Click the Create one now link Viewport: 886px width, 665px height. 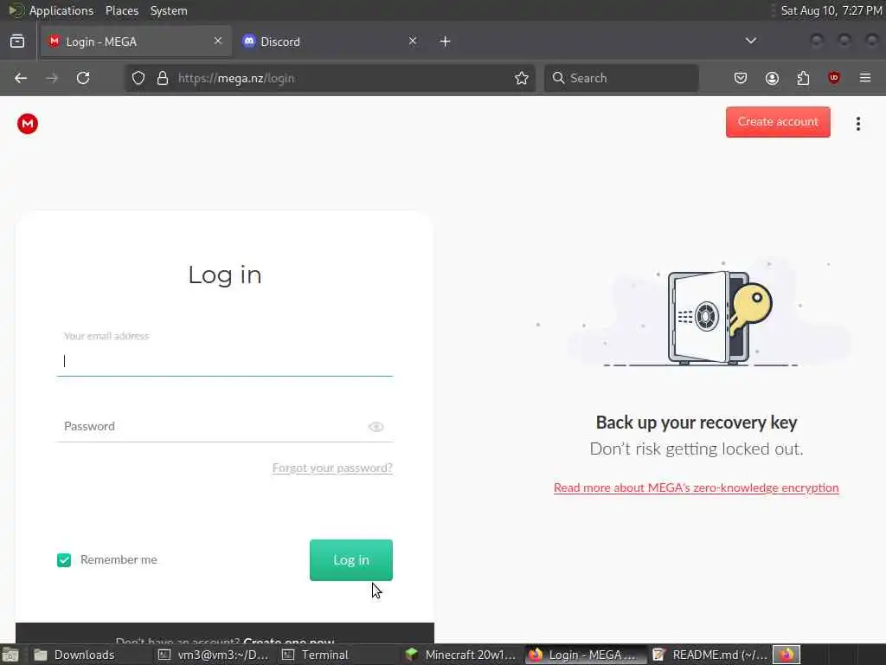(289, 641)
